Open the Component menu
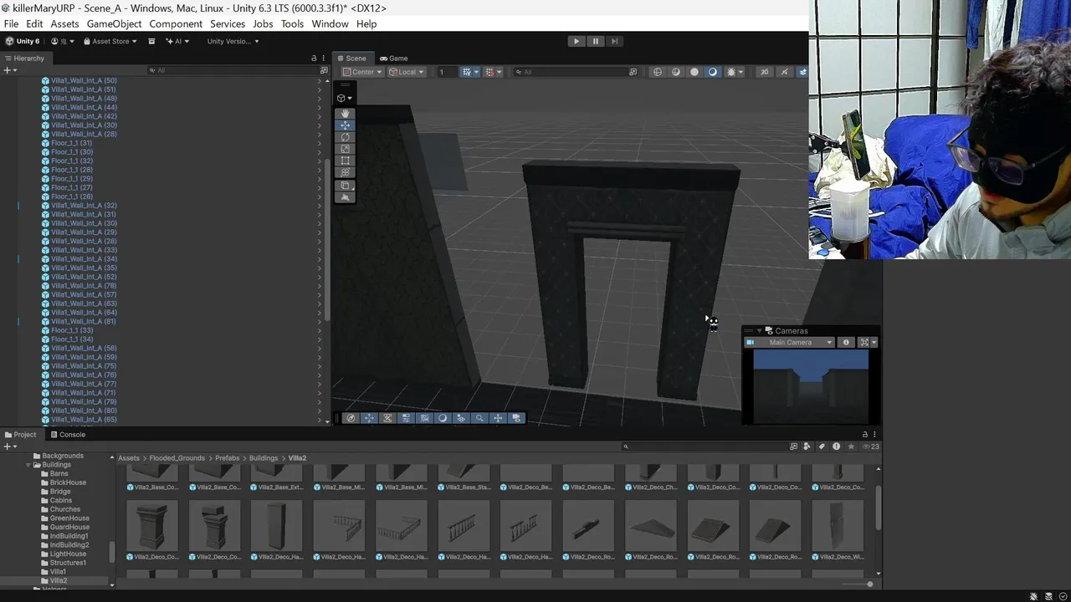 176,24
